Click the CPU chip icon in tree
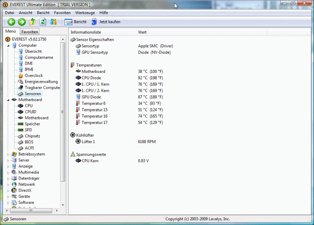 (21, 106)
